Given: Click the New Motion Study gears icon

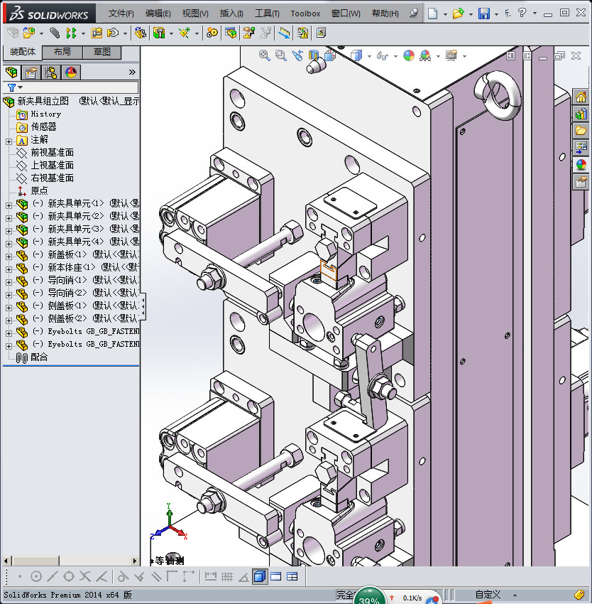Looking at the screenshot, I should tap(212, 33).
